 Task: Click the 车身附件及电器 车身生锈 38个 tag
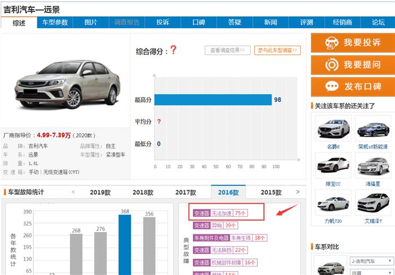230,238
